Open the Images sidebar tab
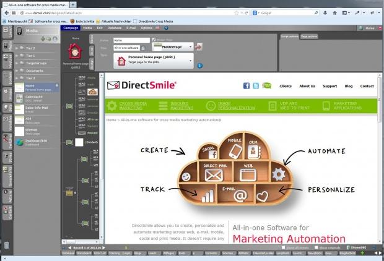The width and height of the screenshot is (384, 261). (7, 95)
